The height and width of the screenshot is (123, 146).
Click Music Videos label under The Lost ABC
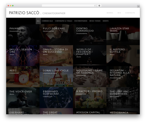pos(114,97)
